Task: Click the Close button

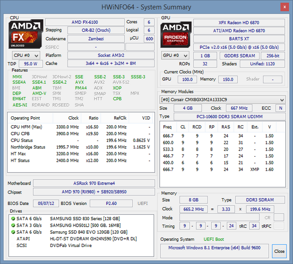Action: 279,251
